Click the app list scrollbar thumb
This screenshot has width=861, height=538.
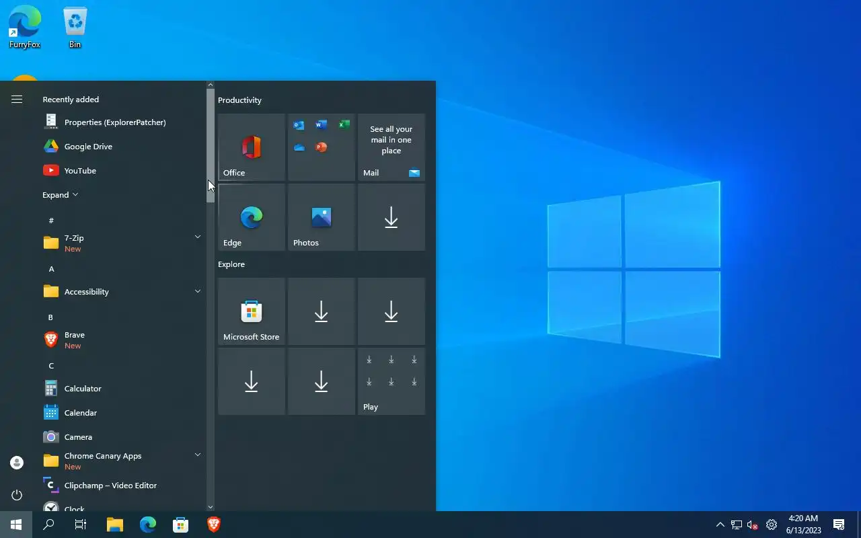tap(211, 146)
